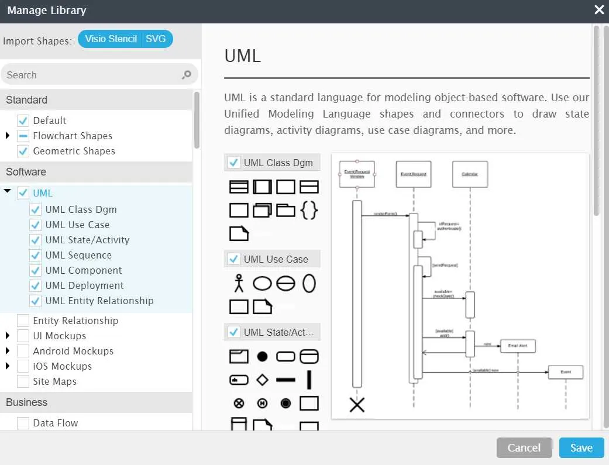
Task: Select the plain rectangle in UML Use Case
Action: 239,306
